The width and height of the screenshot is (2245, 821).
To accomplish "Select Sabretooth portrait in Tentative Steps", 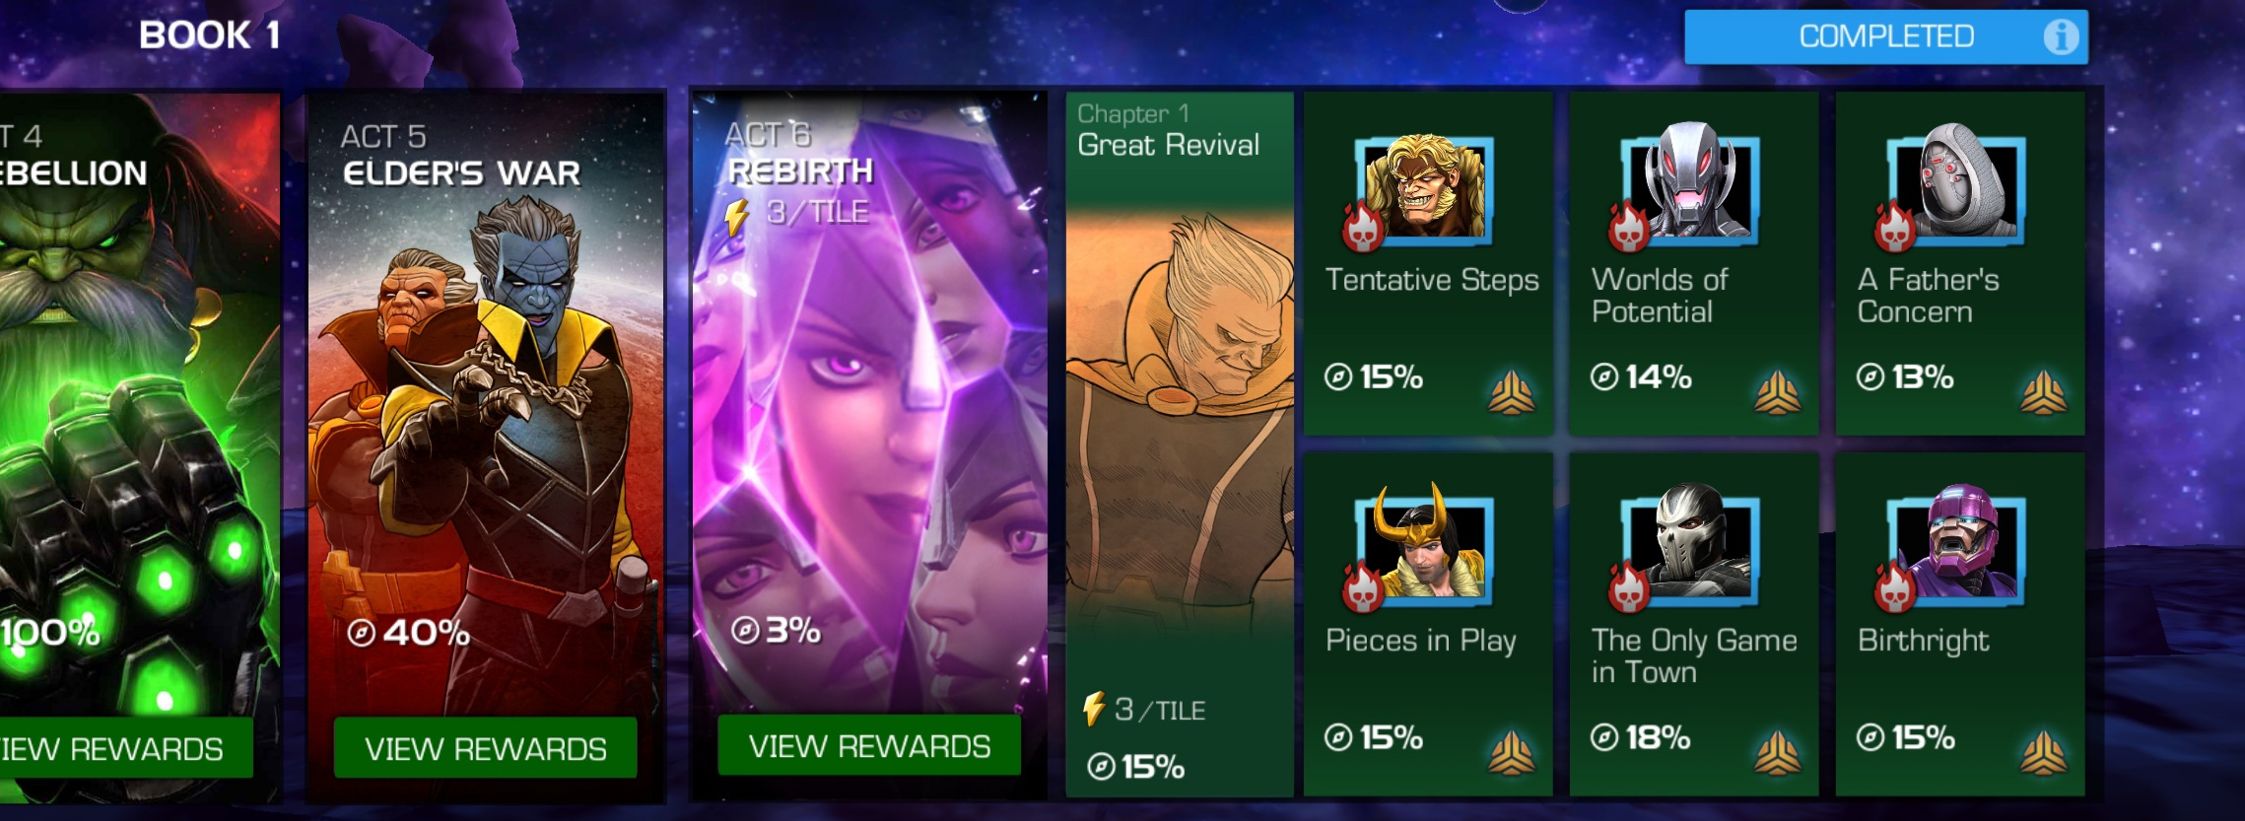I will point(1425,189).
